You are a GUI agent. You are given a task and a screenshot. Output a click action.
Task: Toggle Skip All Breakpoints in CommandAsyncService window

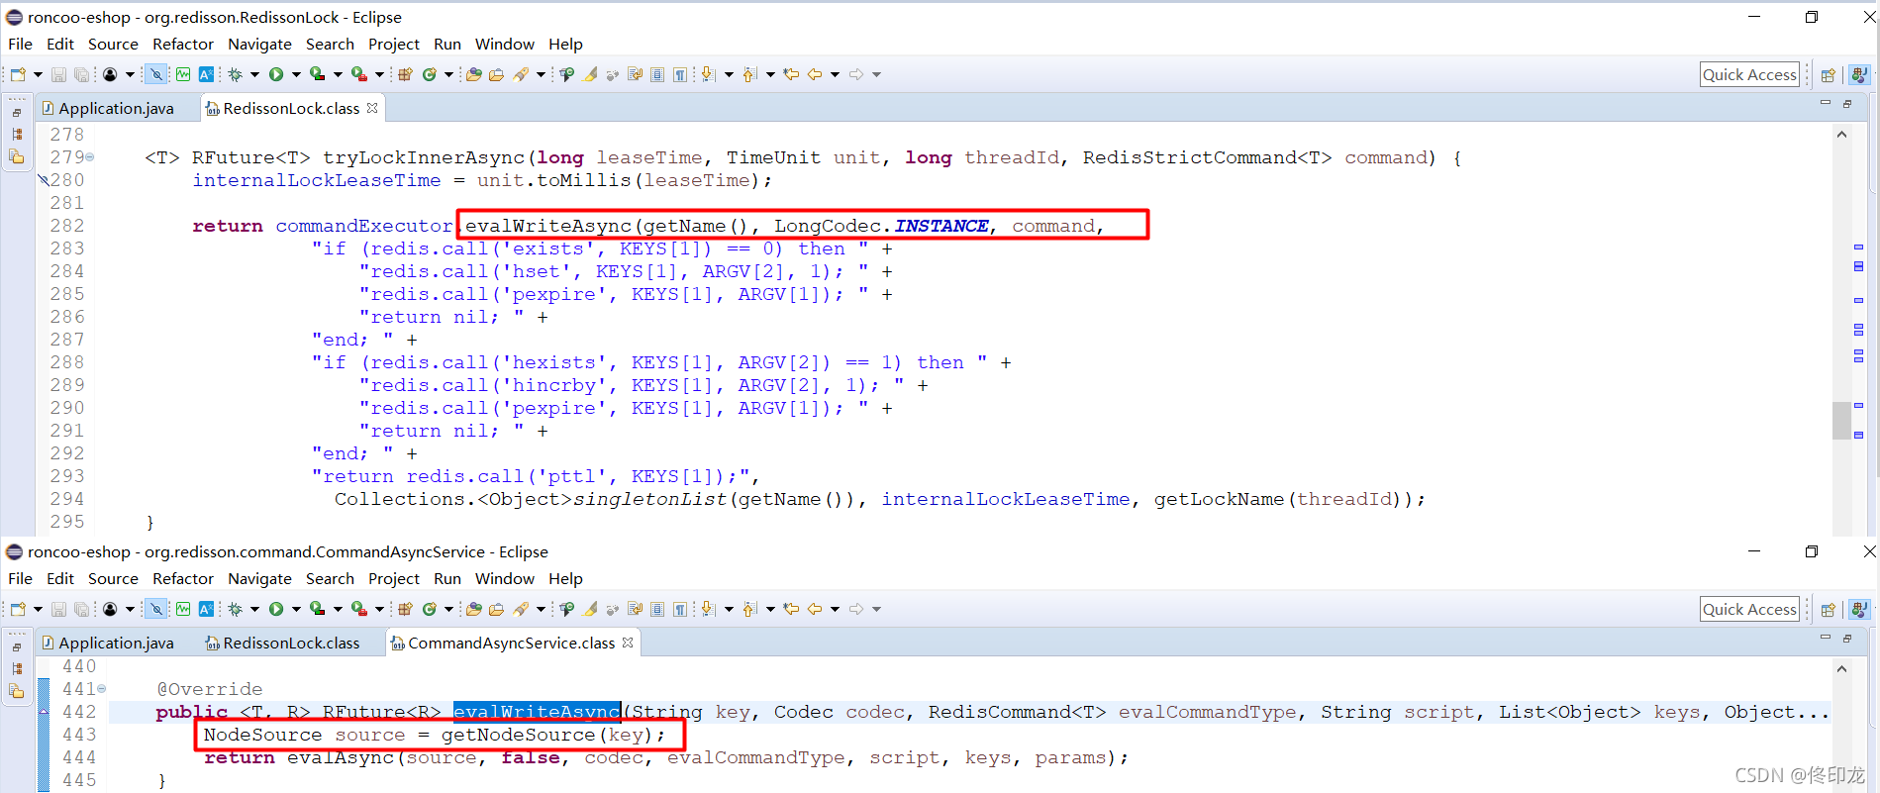(x=156, y=609)
